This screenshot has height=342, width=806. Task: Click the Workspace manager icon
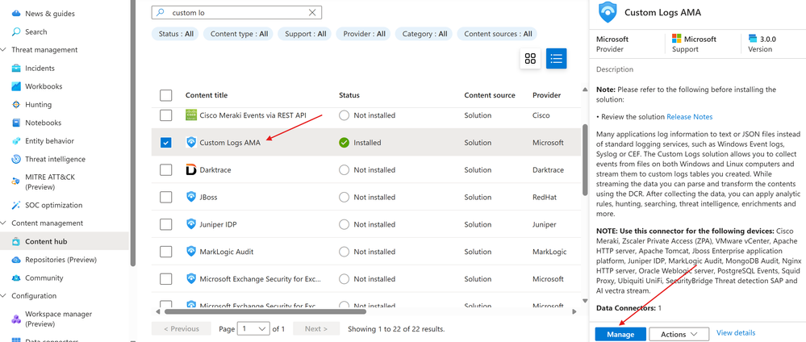click(x=16, y=319)
